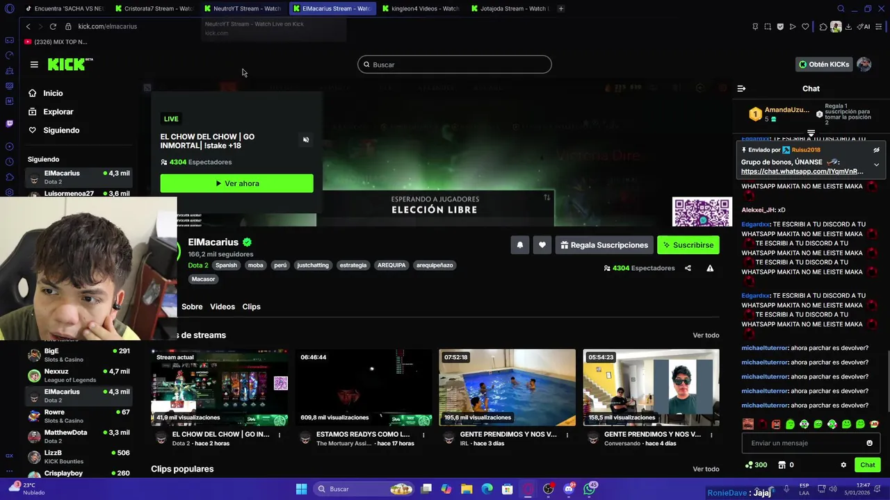Open chat settings gear icon
This screenshot has width=890, height=500.
[x=843, y=465]
